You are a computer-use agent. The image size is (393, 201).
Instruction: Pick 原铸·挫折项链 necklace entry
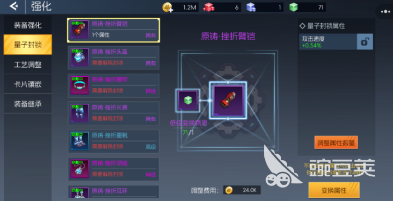[114, 169]
